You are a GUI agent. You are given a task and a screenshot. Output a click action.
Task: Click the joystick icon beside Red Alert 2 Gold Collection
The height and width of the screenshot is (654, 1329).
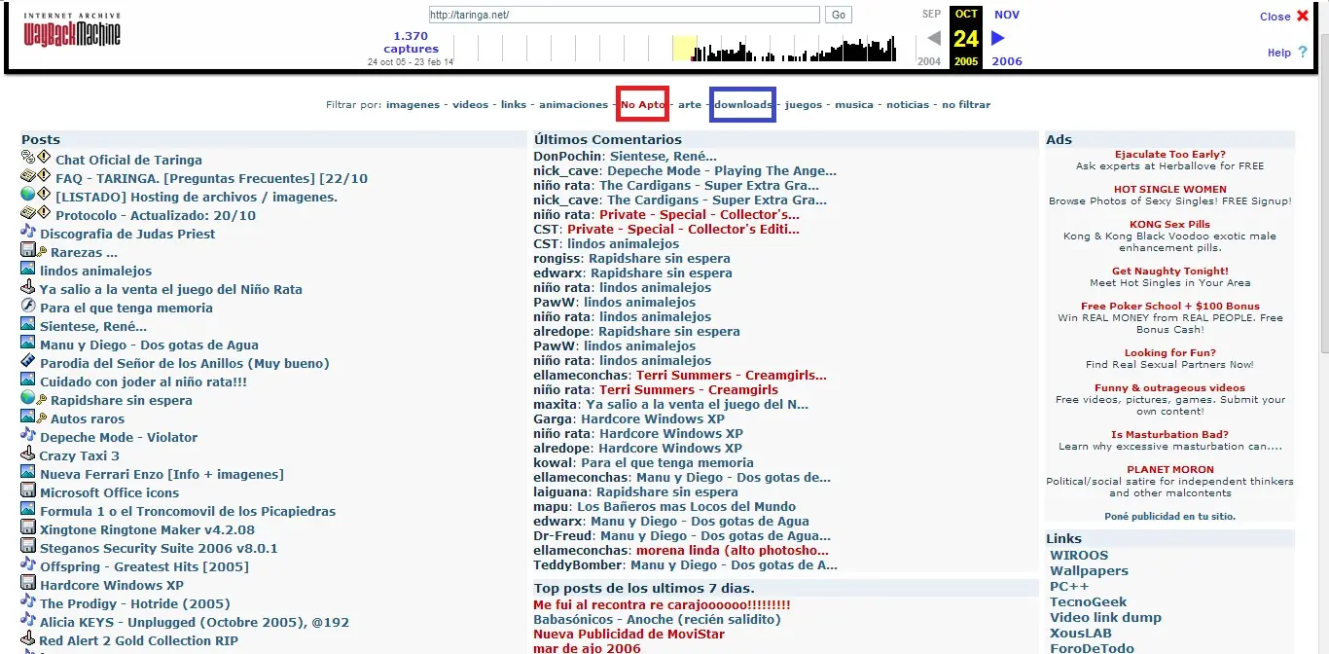28,638
